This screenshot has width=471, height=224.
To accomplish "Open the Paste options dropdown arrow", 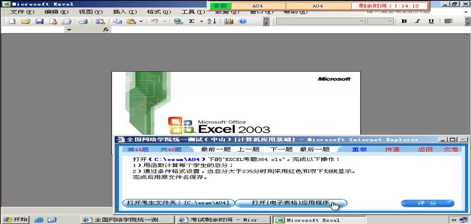I will (x=141, y=21).
